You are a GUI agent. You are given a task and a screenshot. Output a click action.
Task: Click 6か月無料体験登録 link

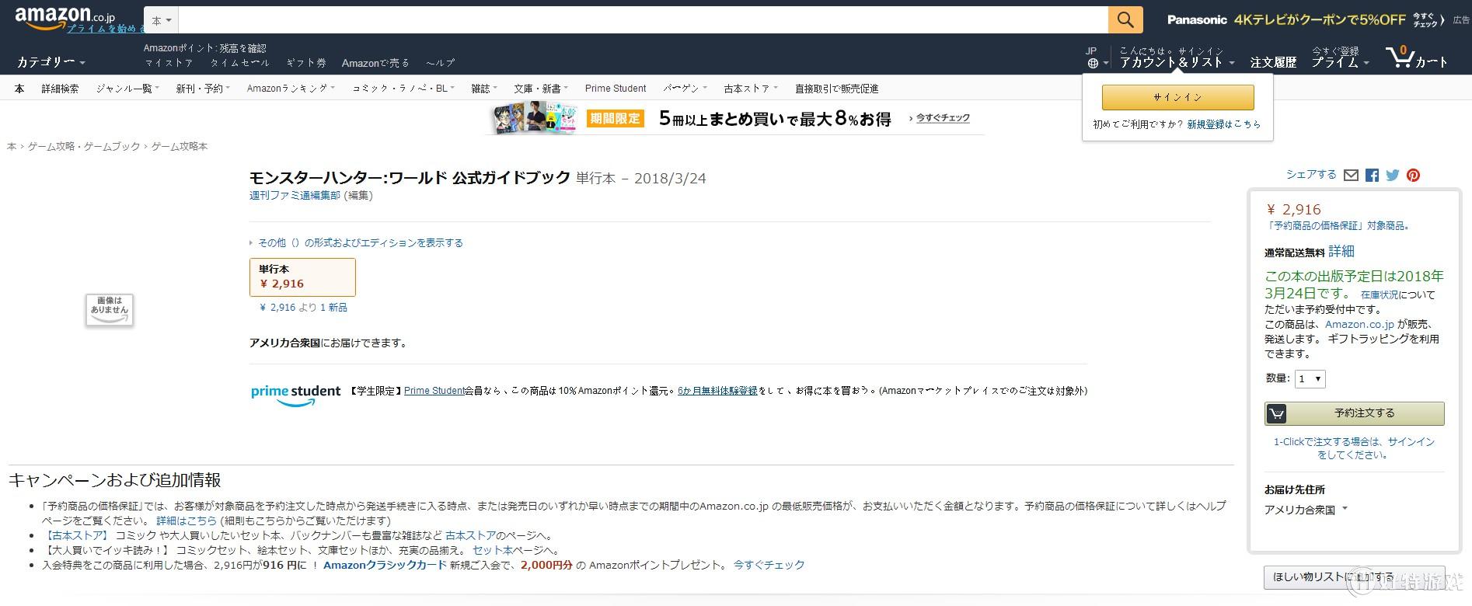[x=717, y=391]
